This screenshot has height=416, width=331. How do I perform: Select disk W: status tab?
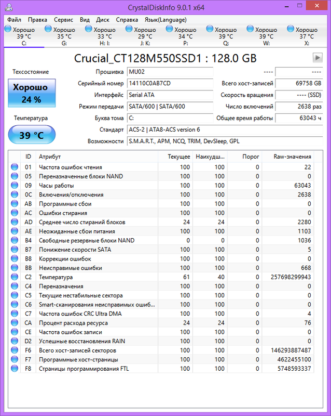(266, 36)
